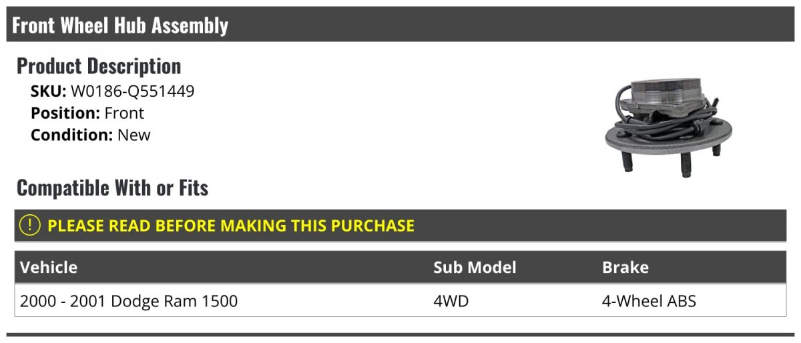Click the Please Read Before Making This Purchase notice

tap(231, 226)
